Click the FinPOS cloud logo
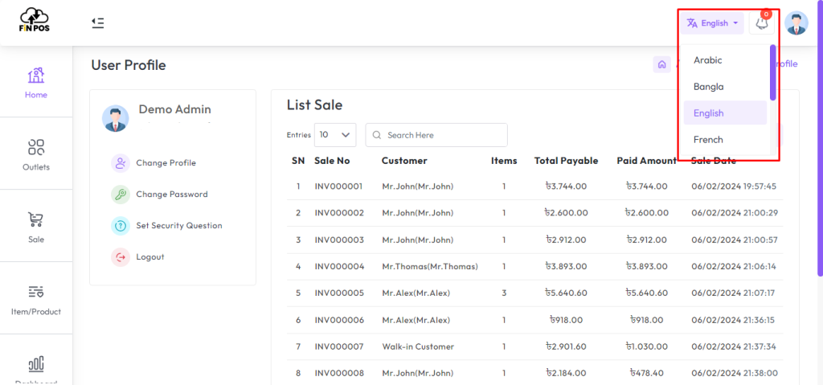823x385 pixels. (x=35, y=21)
